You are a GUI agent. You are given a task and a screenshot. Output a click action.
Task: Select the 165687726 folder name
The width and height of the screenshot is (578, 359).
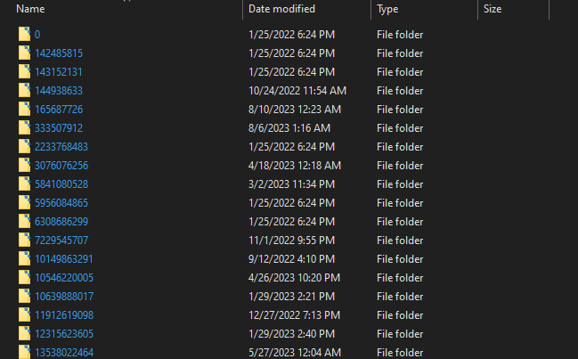(59, 110)
